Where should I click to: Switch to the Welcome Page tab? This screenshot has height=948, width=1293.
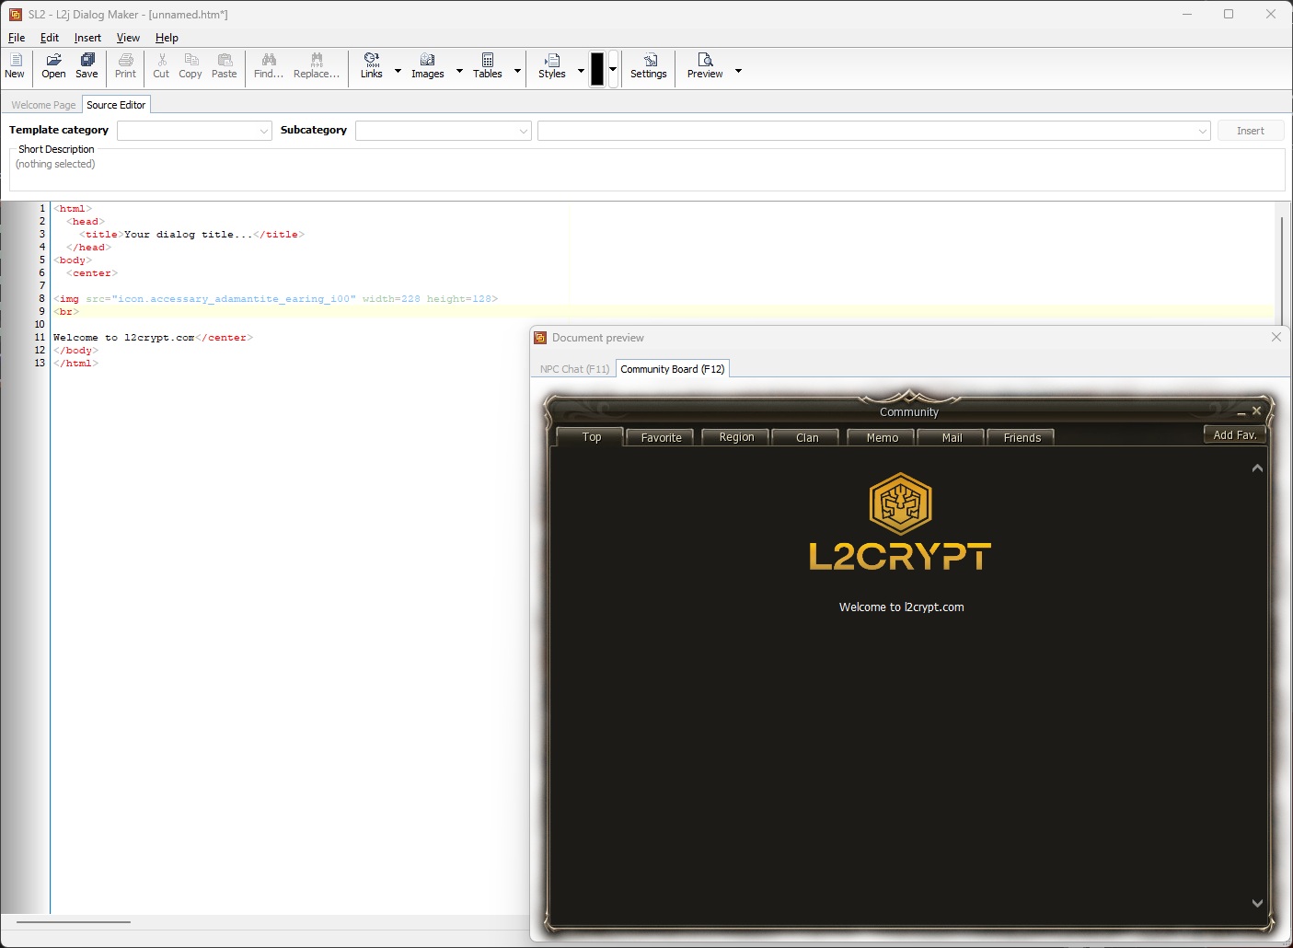click(43, 105)
